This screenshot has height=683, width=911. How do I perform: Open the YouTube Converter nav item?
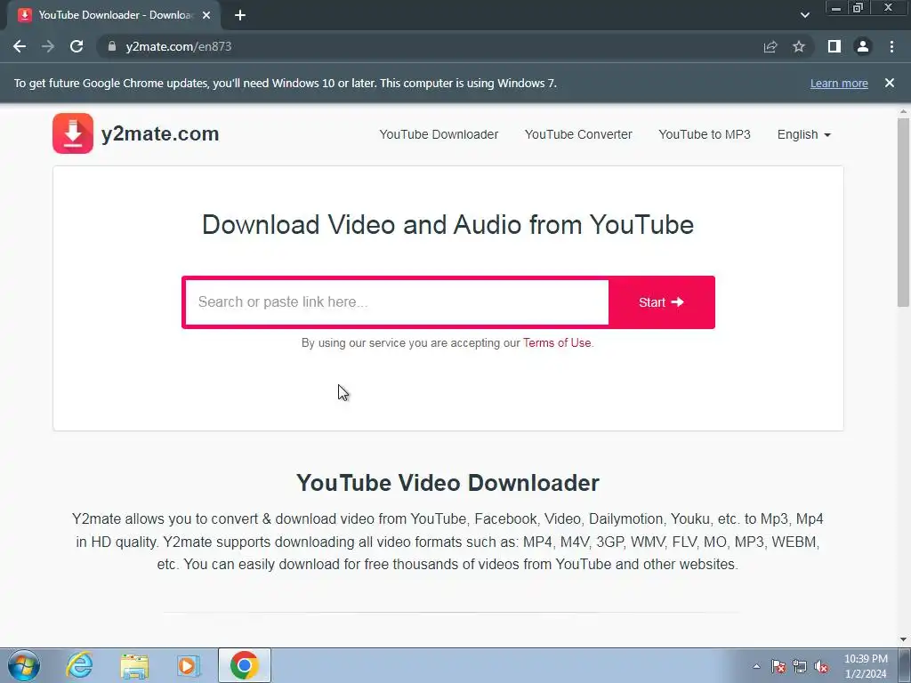tap(578, 135)
